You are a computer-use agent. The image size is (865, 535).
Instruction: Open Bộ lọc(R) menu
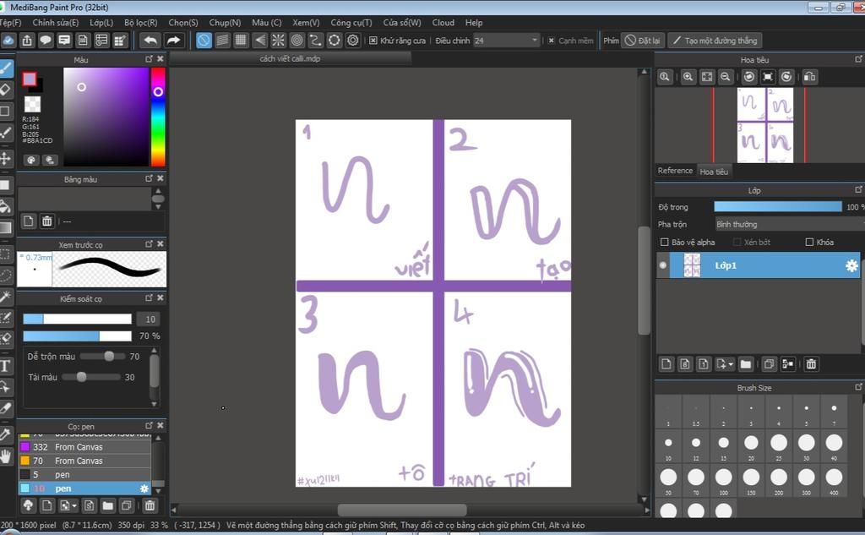pyautogui.click(x=141, y=23)
